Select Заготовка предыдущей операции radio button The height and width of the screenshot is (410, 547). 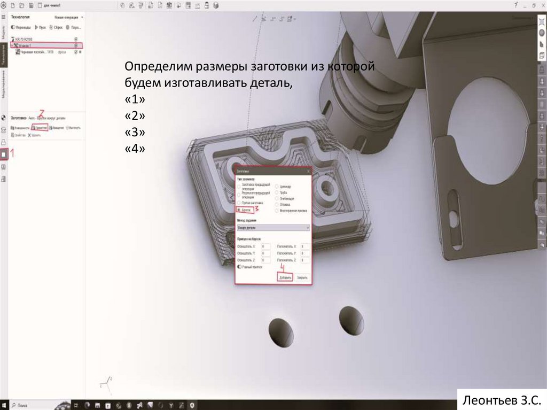[x=239, y=187]
